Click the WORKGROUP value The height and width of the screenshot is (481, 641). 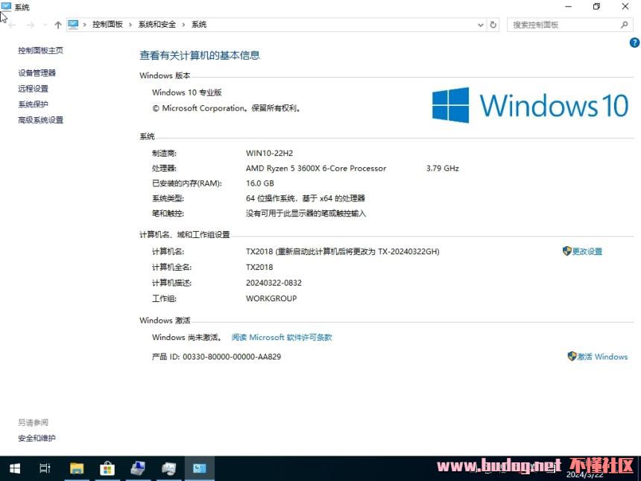pos(271,298)
